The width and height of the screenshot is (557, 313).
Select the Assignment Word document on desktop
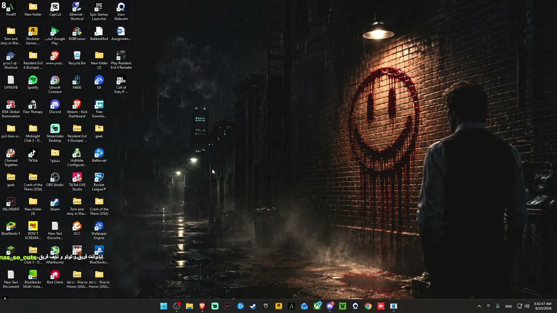[121, 34]
